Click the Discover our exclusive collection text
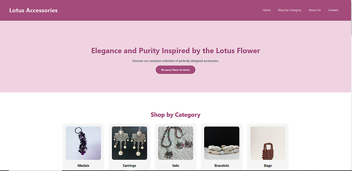The width and height of the screenshot is (352, 171). click(175, 61)
